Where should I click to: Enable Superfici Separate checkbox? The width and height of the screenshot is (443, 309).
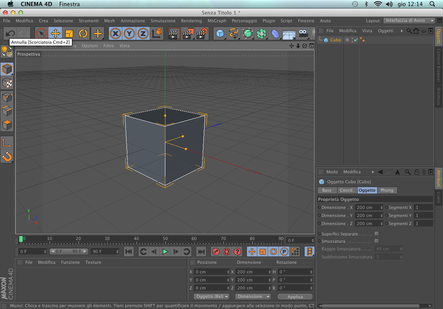[376, 233]
